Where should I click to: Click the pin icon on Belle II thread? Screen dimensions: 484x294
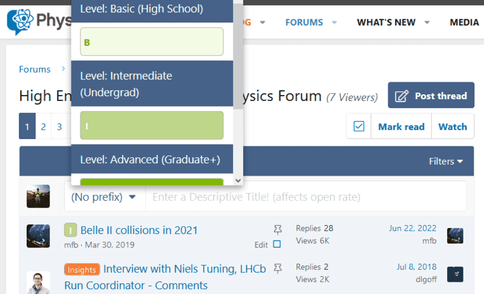[x=278, y=229]
